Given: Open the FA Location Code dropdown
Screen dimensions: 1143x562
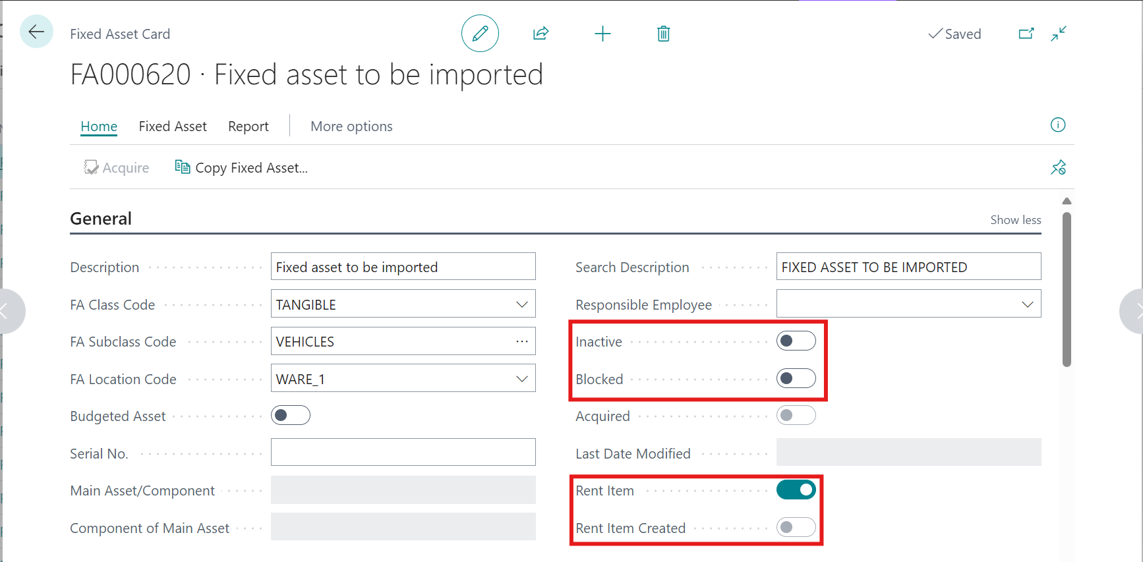Looking at the screenshot, I should point(521,379).
